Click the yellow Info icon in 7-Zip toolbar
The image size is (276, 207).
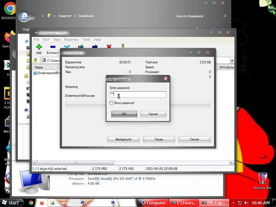tap(123, 46)
